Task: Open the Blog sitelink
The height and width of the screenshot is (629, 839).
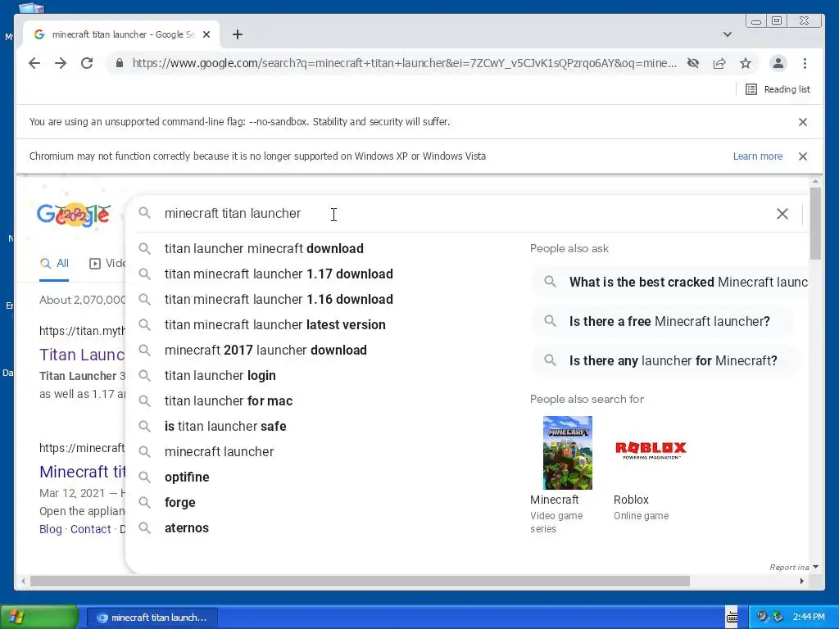Action: [50, 530]
